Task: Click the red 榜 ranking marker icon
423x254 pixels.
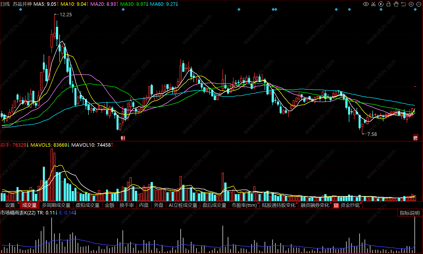Action: pyautogui.click(x=415, y=138)
